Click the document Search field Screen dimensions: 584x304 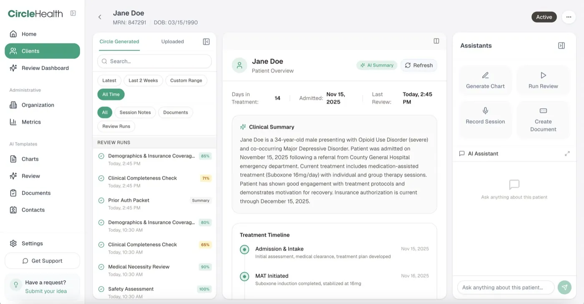154,61
